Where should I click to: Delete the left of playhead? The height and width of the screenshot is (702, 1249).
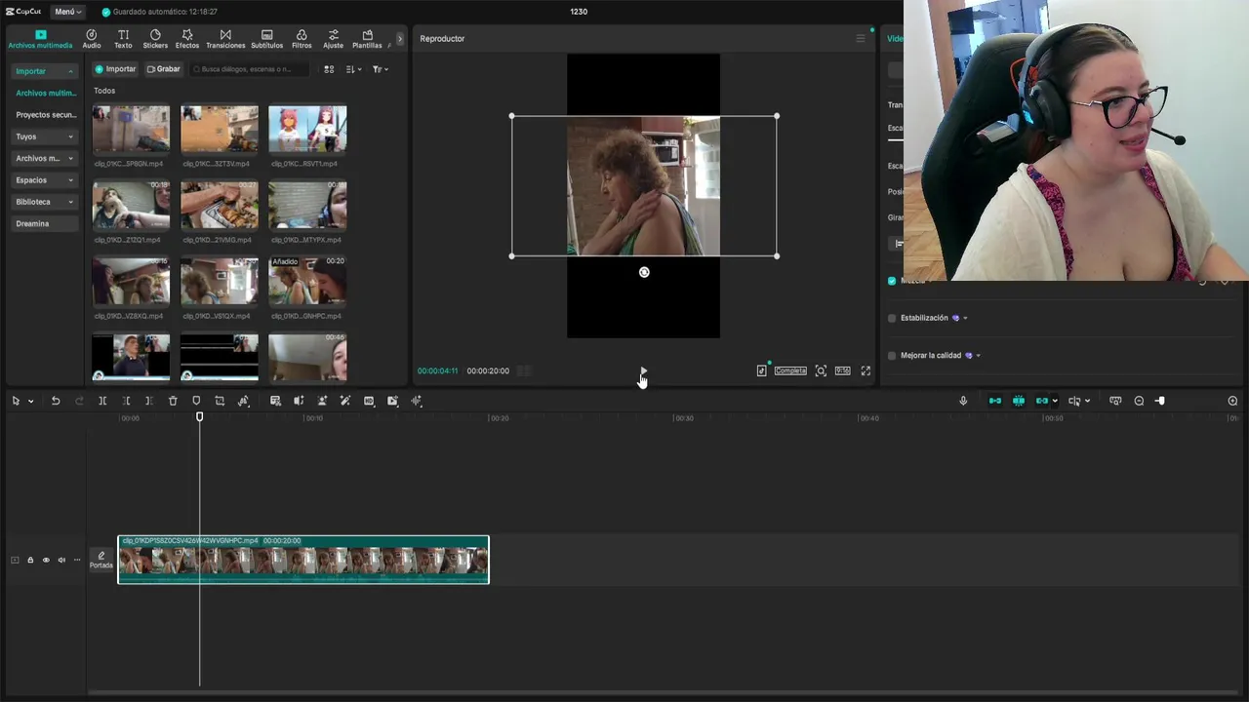126,401
